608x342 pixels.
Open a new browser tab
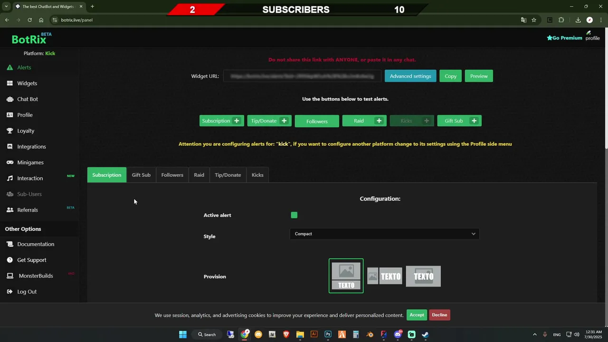click(x=92, y=7)
